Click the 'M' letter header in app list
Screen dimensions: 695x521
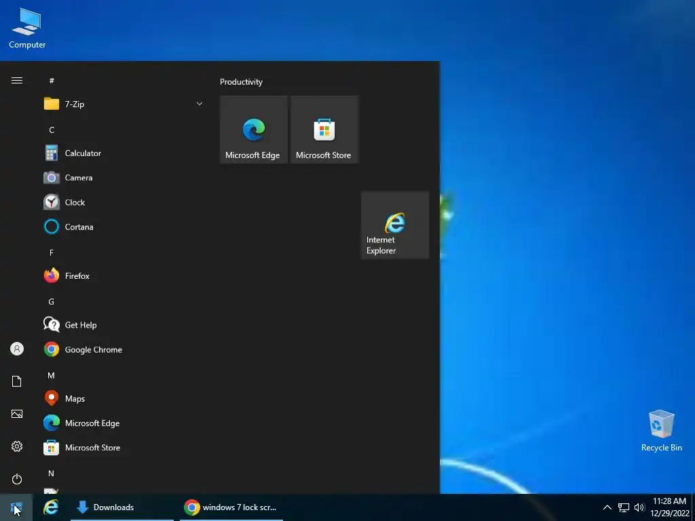click(x=52, y=376)
